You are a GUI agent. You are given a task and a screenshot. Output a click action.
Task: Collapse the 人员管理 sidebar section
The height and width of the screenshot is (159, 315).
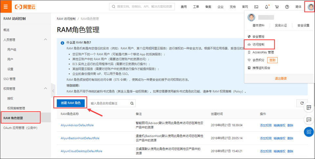[45, 40]
